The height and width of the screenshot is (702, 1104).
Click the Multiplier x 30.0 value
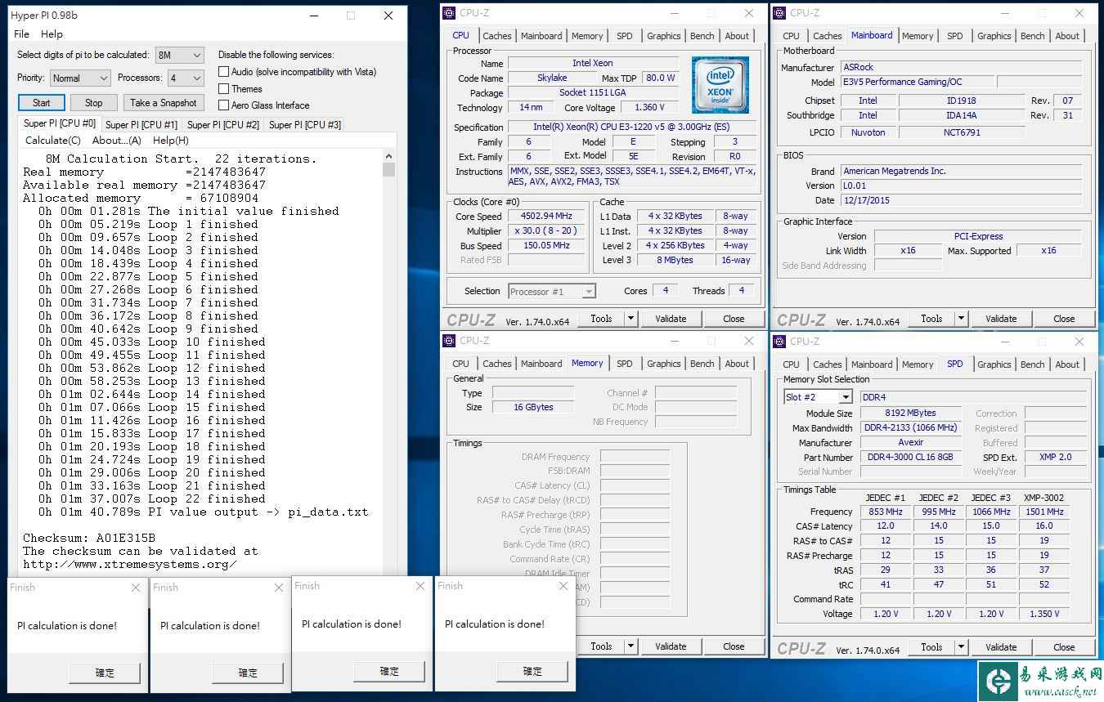pyautogui.click(x=546, y=231)
